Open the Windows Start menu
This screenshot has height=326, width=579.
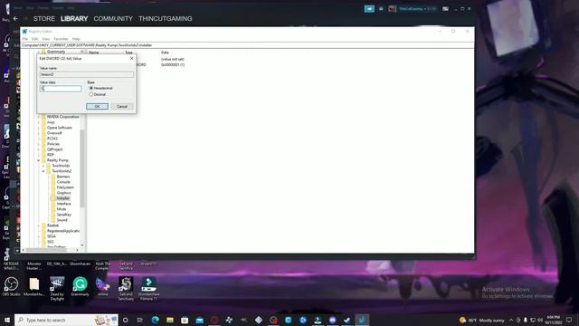click(7, 320)
